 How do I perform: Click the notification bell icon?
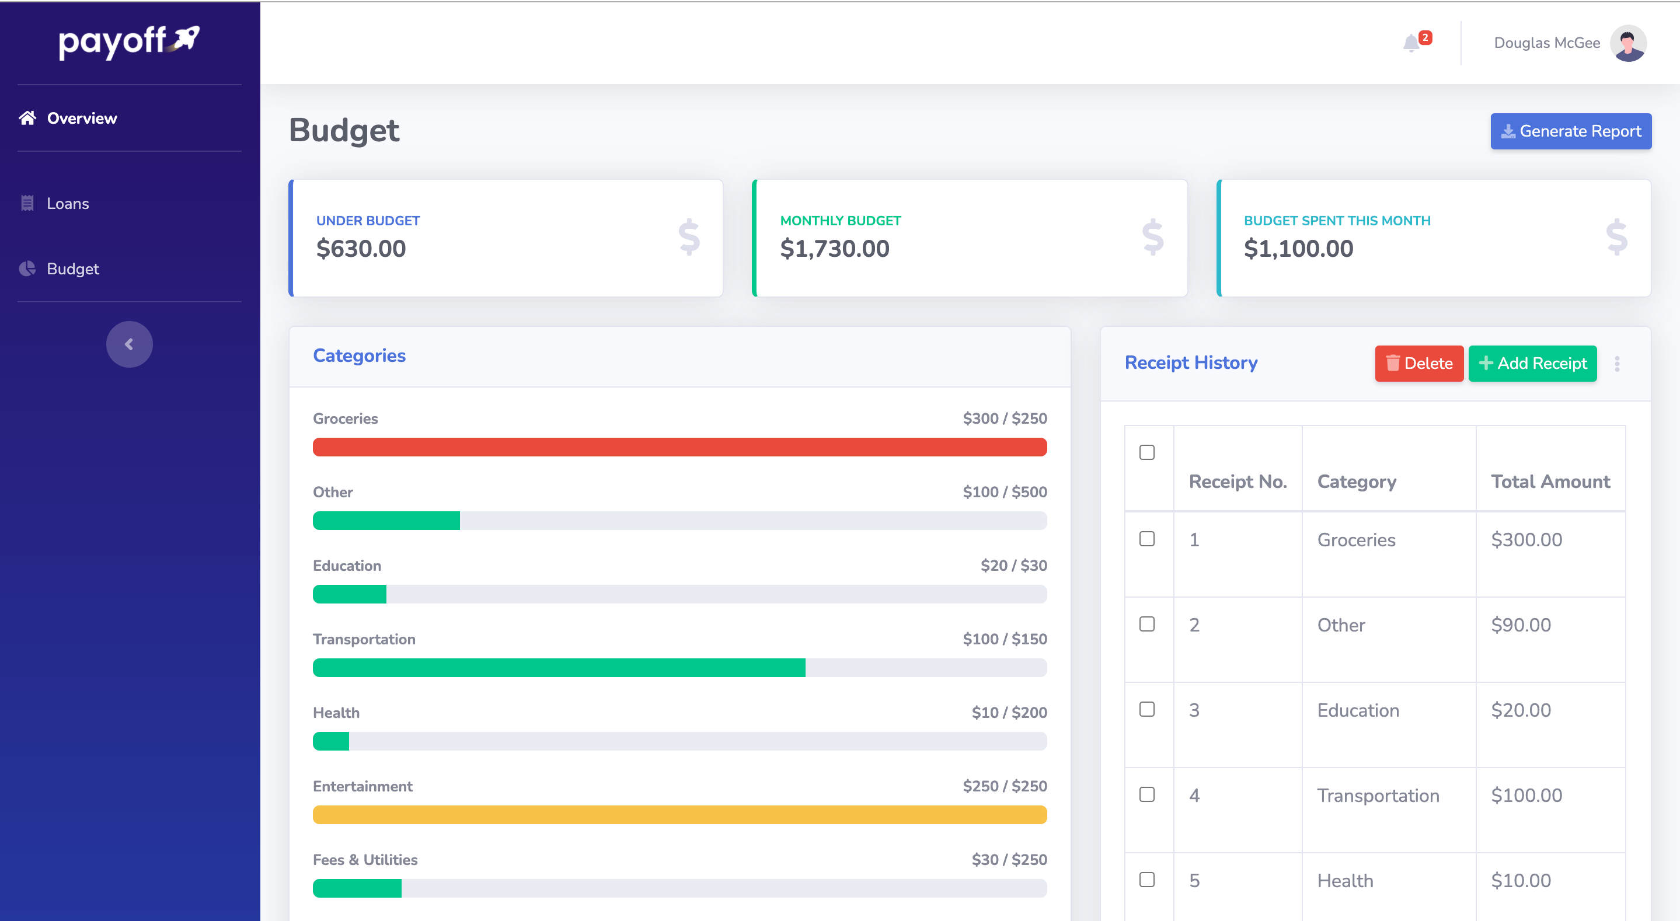click(x=1411, y=43)
